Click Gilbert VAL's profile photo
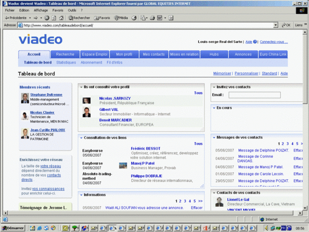 click(87, 112)
